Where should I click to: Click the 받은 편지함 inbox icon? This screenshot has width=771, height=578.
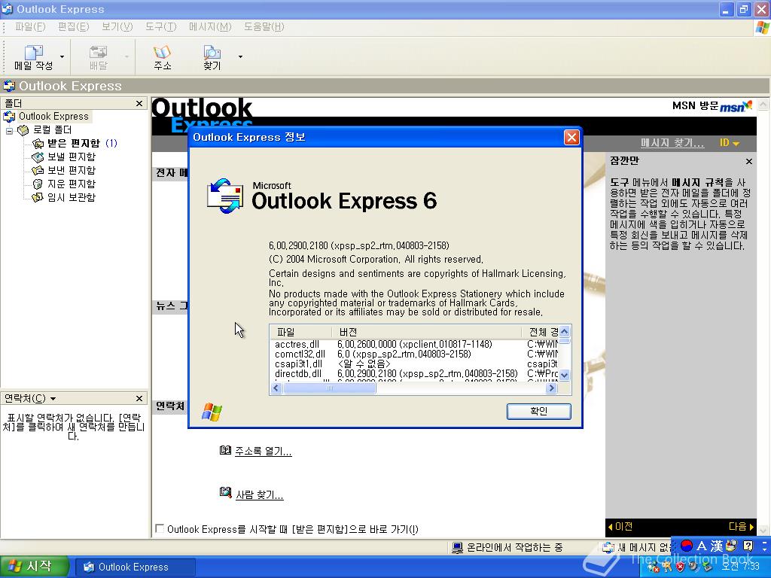[x=38, y=144]
